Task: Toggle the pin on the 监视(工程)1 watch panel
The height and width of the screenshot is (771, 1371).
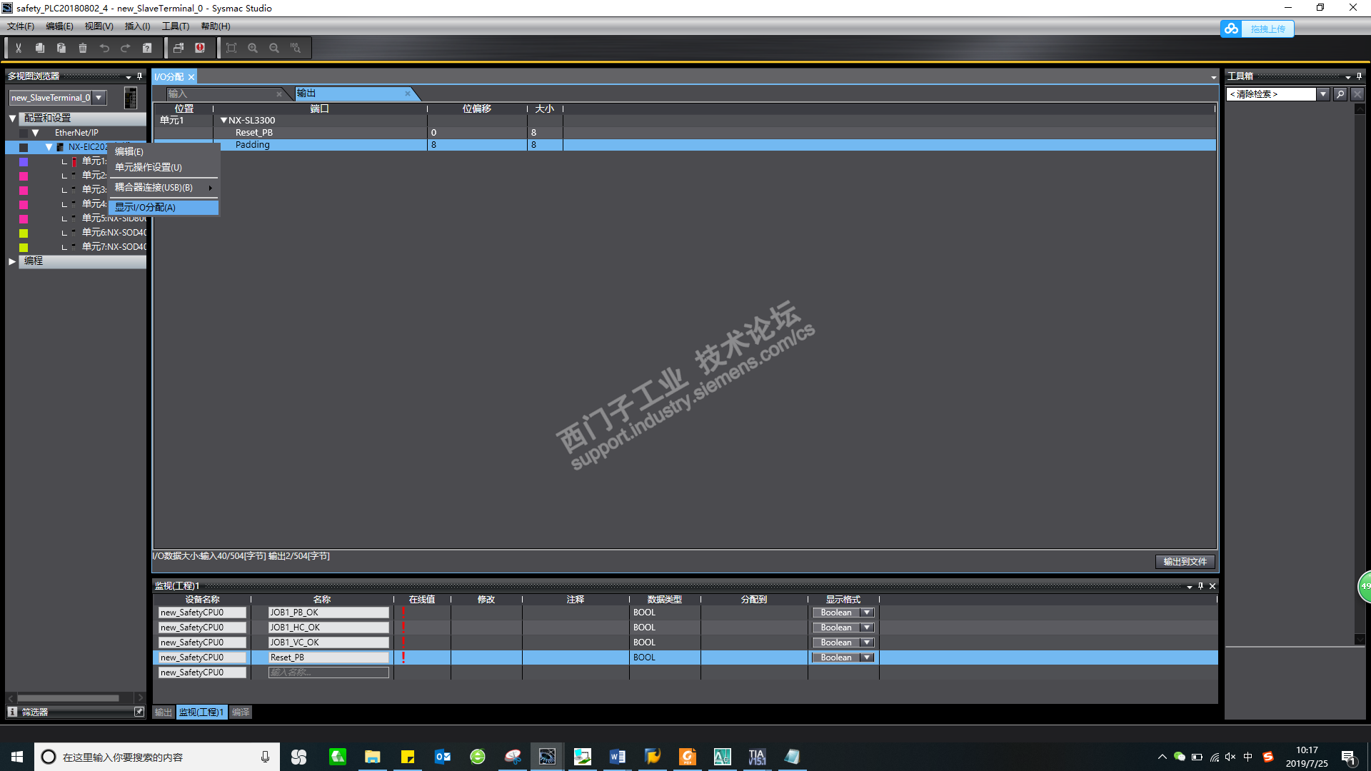Action: [x=1200, y=586]
